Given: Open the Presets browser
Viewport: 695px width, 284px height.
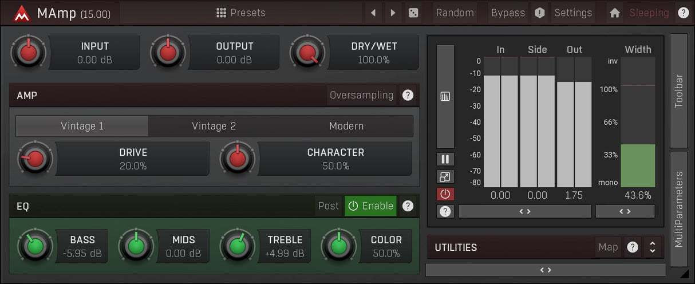Looking at the screenshot, I should (x=241, y=13).
